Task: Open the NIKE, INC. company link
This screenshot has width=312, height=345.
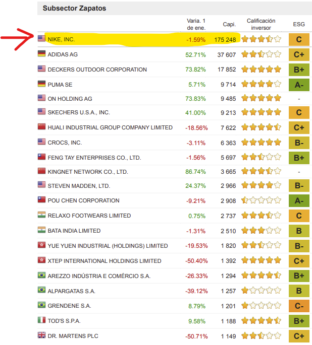Action: pos(61,39)
